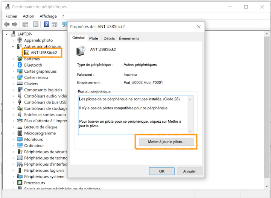Click the Claviers keyboard icon

[20, 84]
